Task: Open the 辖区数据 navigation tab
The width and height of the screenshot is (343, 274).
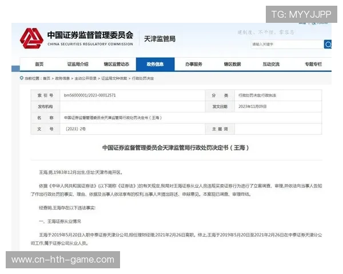Action: (x=232, y=65)
